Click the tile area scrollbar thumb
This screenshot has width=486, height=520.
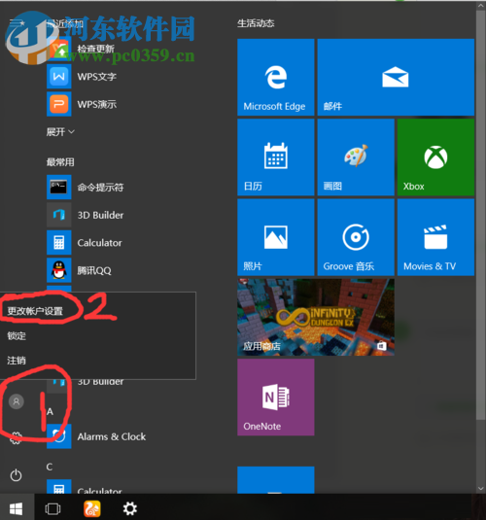click(481, 215)
